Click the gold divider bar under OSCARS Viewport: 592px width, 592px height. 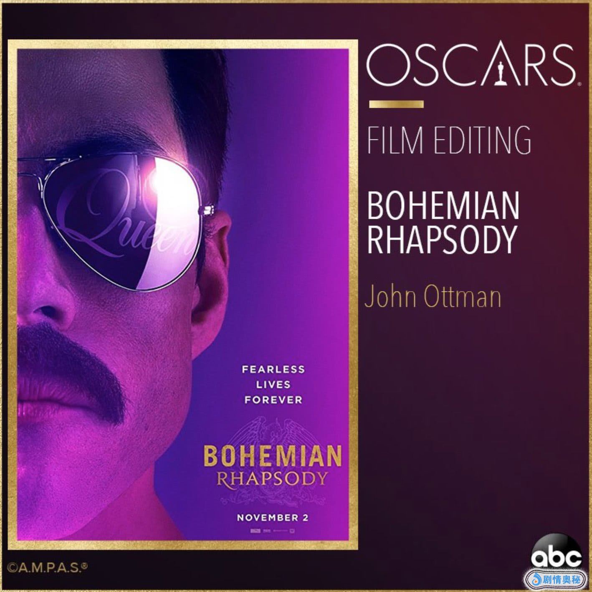396,104
